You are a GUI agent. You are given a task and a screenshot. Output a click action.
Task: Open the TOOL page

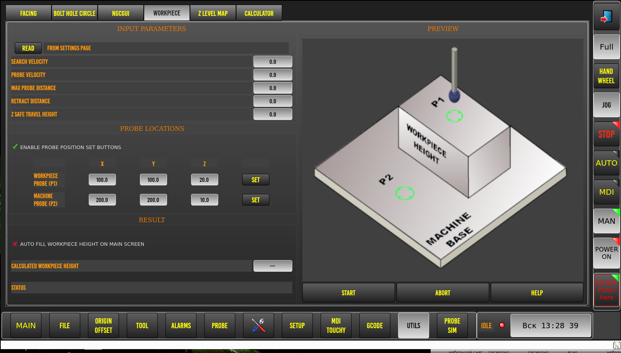tap(142, 326)
